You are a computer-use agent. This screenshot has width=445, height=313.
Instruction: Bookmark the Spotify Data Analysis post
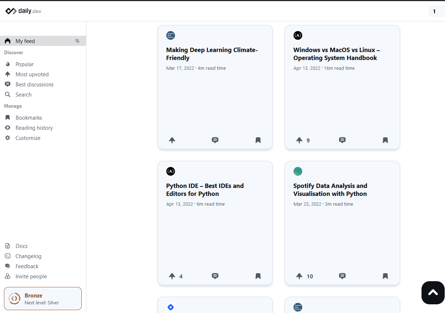(385, 276)
